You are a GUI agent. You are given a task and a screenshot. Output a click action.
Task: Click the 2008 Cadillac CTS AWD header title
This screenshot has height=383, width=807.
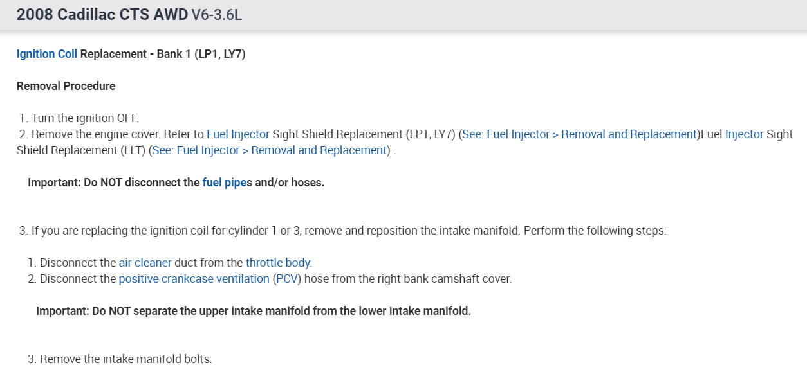102,15
